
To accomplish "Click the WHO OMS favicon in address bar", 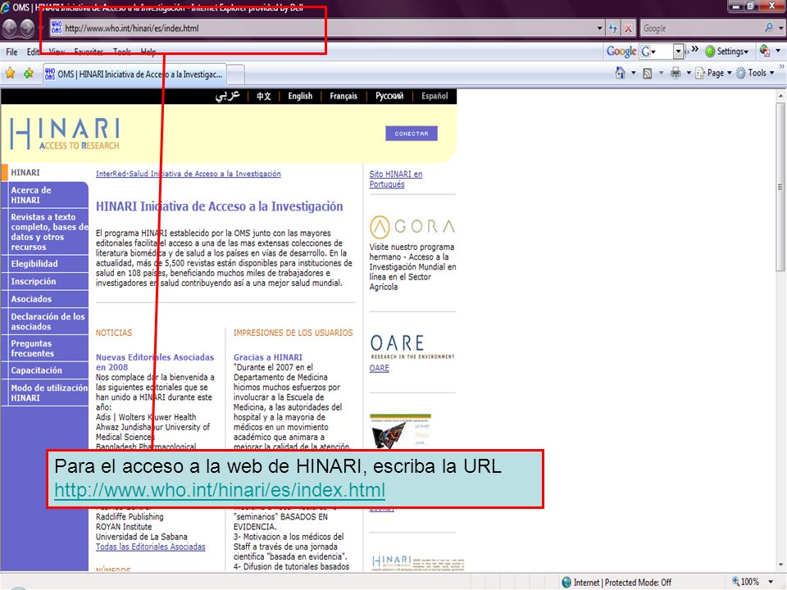I will pyautogui.click(x=57, y=28).
